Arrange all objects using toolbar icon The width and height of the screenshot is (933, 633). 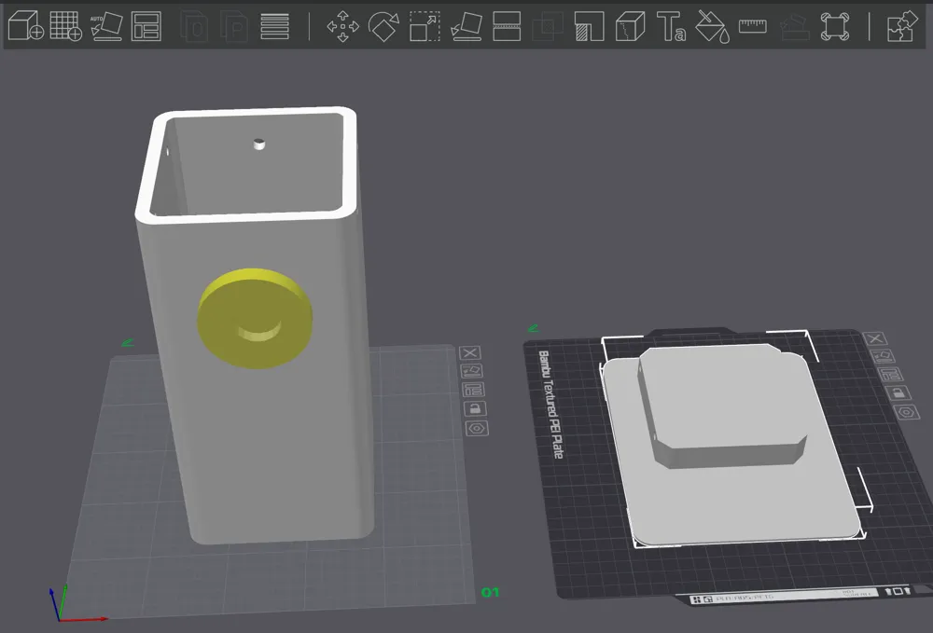click(146, 27)
